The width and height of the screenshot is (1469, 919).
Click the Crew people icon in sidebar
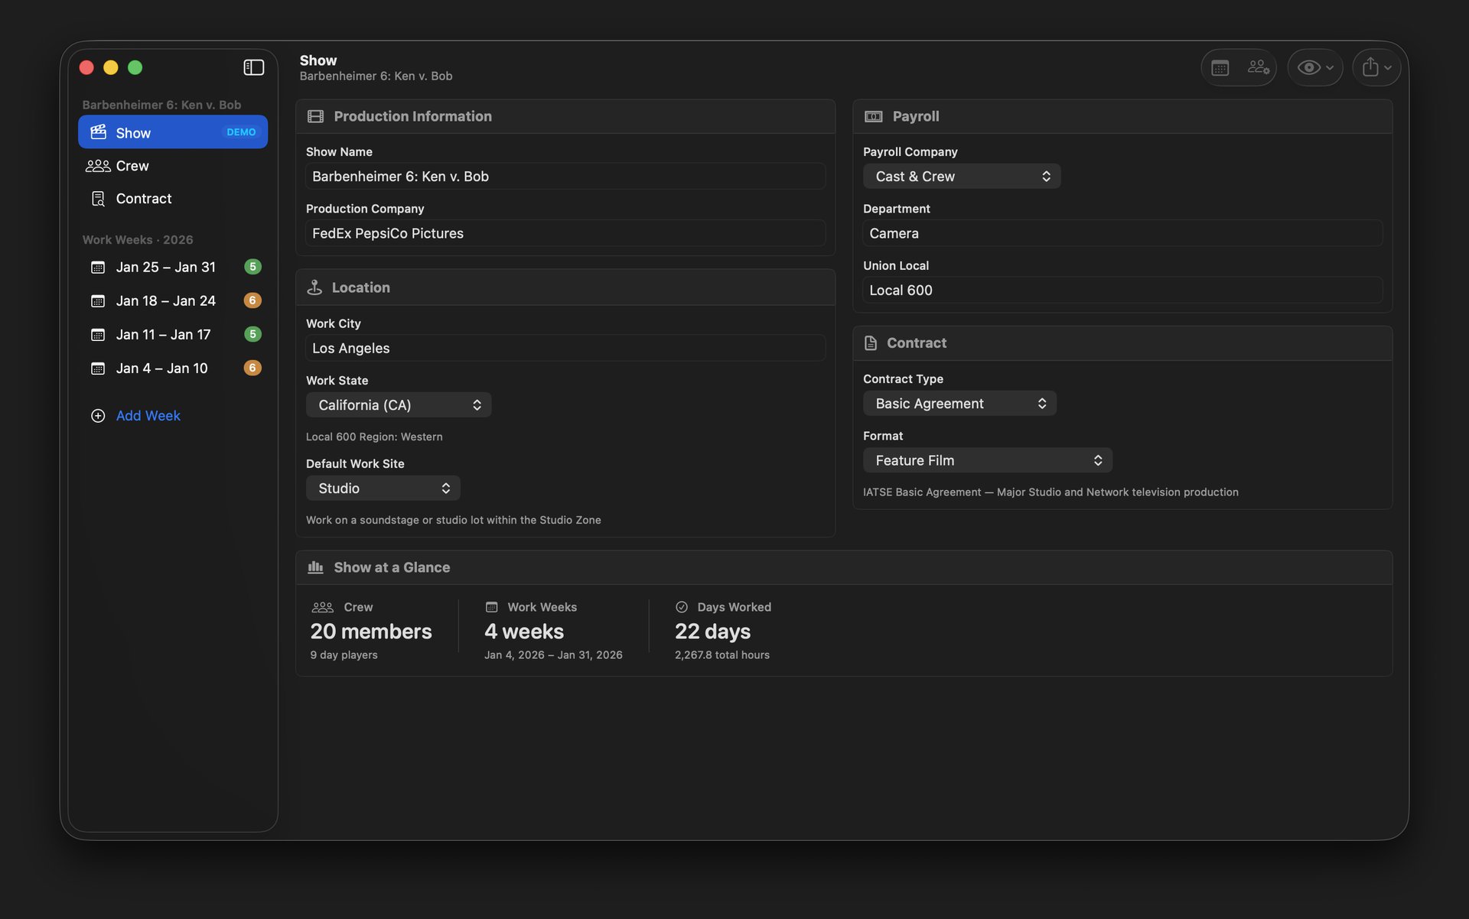click(x=98, y=166)
